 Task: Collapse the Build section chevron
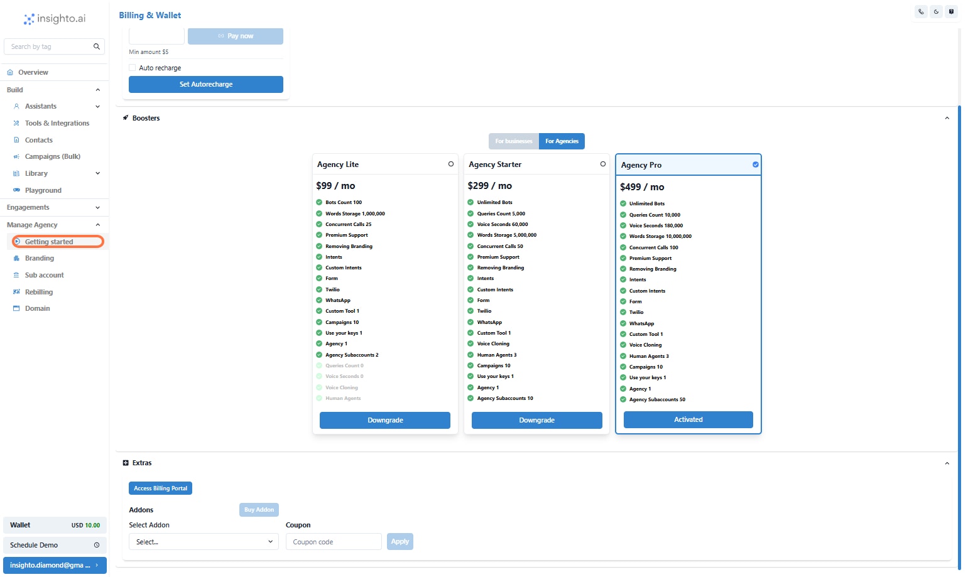coord(97,90)
